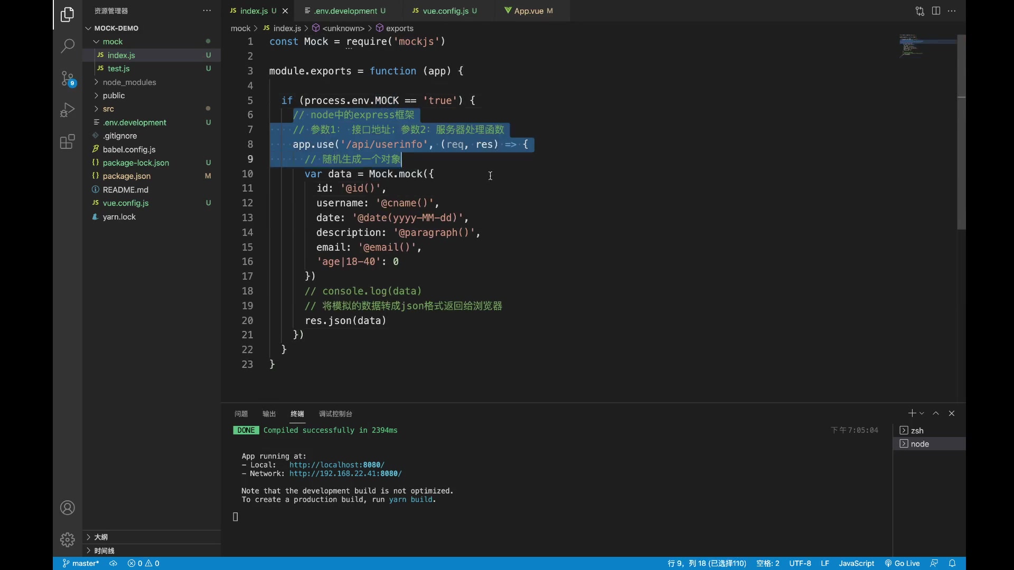
Task: Open notifications from the status bar
Action: (953, 563)
